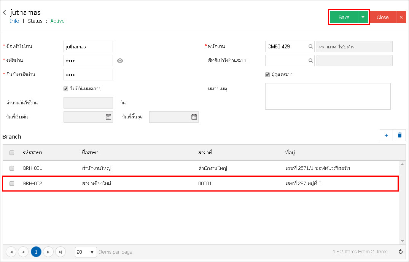Click the back arrow beside juthamas
409x262 pixels.
click(x=5, y=13)
